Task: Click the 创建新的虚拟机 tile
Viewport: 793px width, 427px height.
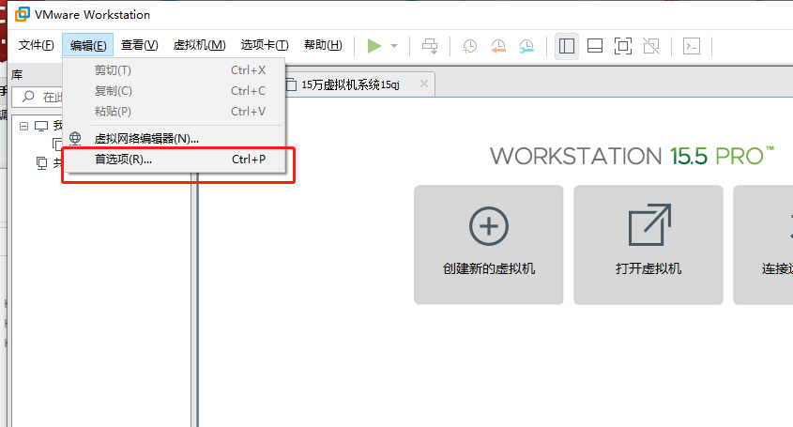Action: coord(489,244)
